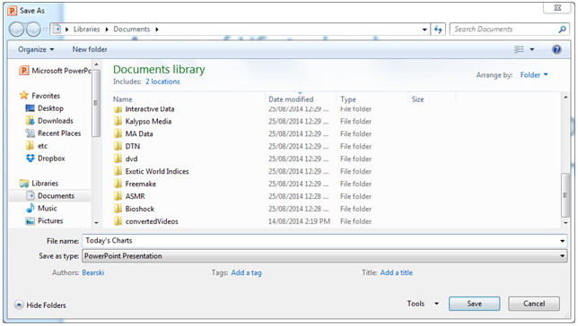This screenshot has height=326, width=578.
Task: Select Pictures library in sidebar
Action: pyautogui.click(x=44, y=221)
